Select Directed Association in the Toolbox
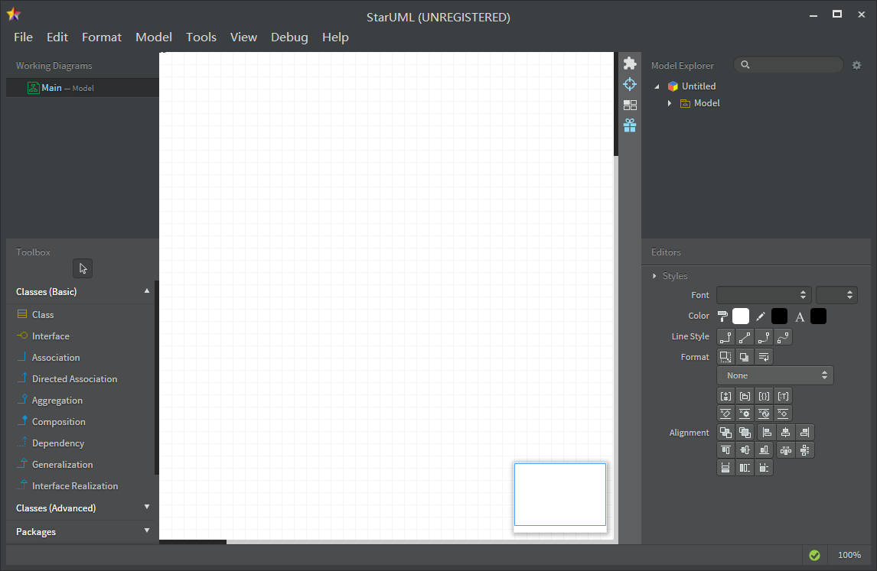Screen dimensions: 877x571 pyautogui.click(x=80, y=379)
